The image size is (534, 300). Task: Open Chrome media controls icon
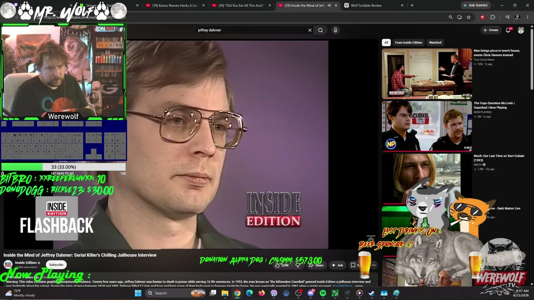[507, 17]
